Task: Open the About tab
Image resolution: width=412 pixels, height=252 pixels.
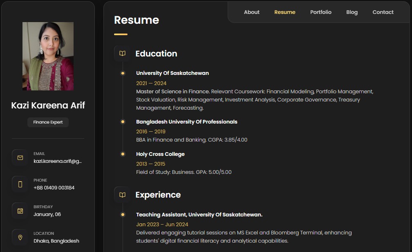Action: [x=251, y=12]
